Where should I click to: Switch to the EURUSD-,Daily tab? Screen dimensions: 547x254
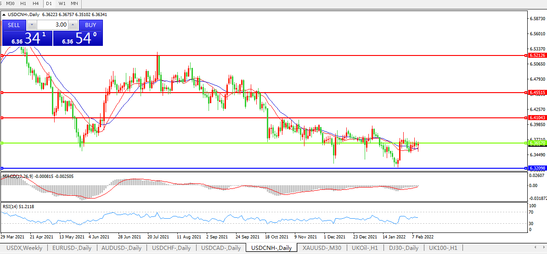click(72, 248)
